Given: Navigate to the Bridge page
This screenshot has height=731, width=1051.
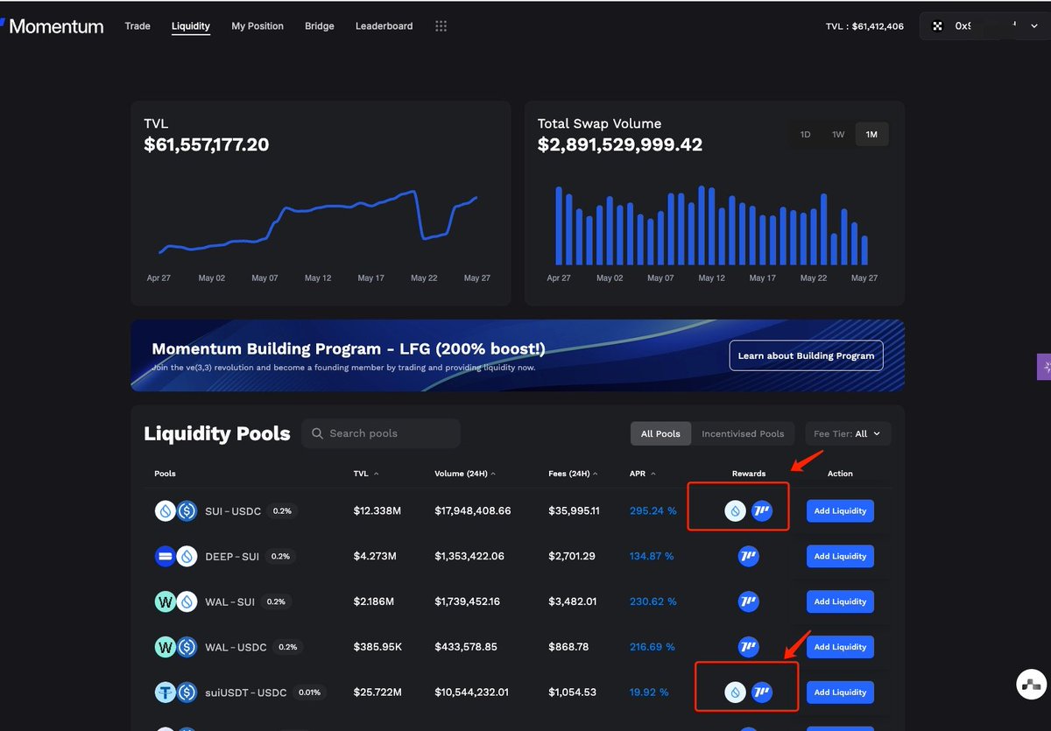Looking at the screenshot, I should pos(320,26).
